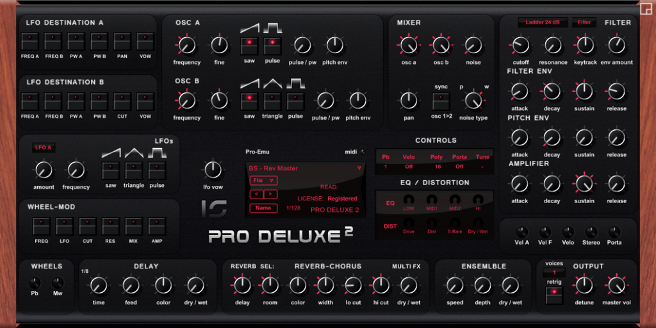Click the OSC A saw waveform icon

coord(249,28)
